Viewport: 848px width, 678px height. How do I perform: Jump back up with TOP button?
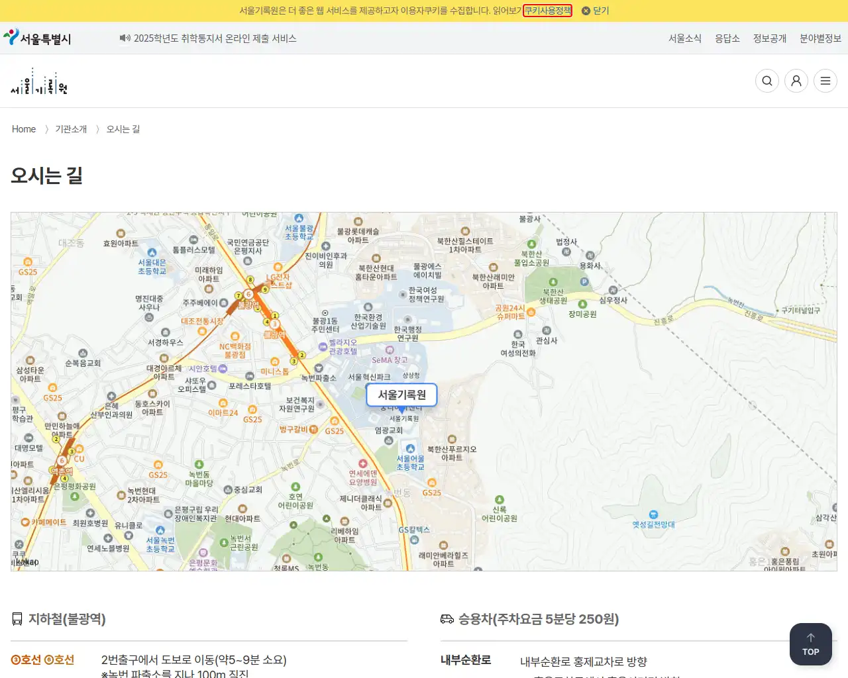click(811, 644)
